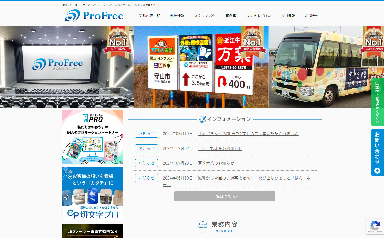Click お知らせ tag for 2024年07月23日

coord(147,163)
